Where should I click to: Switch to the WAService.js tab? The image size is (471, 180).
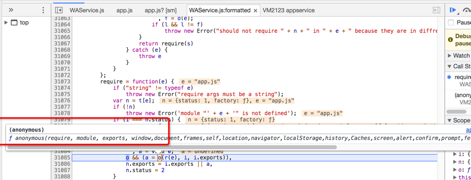pos(87,10)
